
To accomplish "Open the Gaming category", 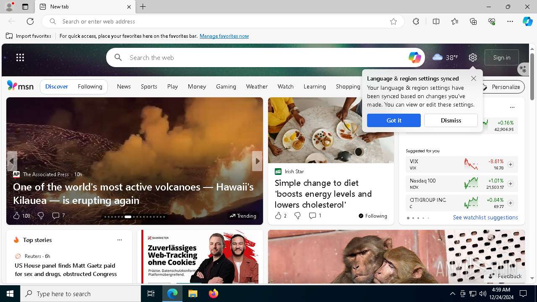I will click(x=226, y=86).
